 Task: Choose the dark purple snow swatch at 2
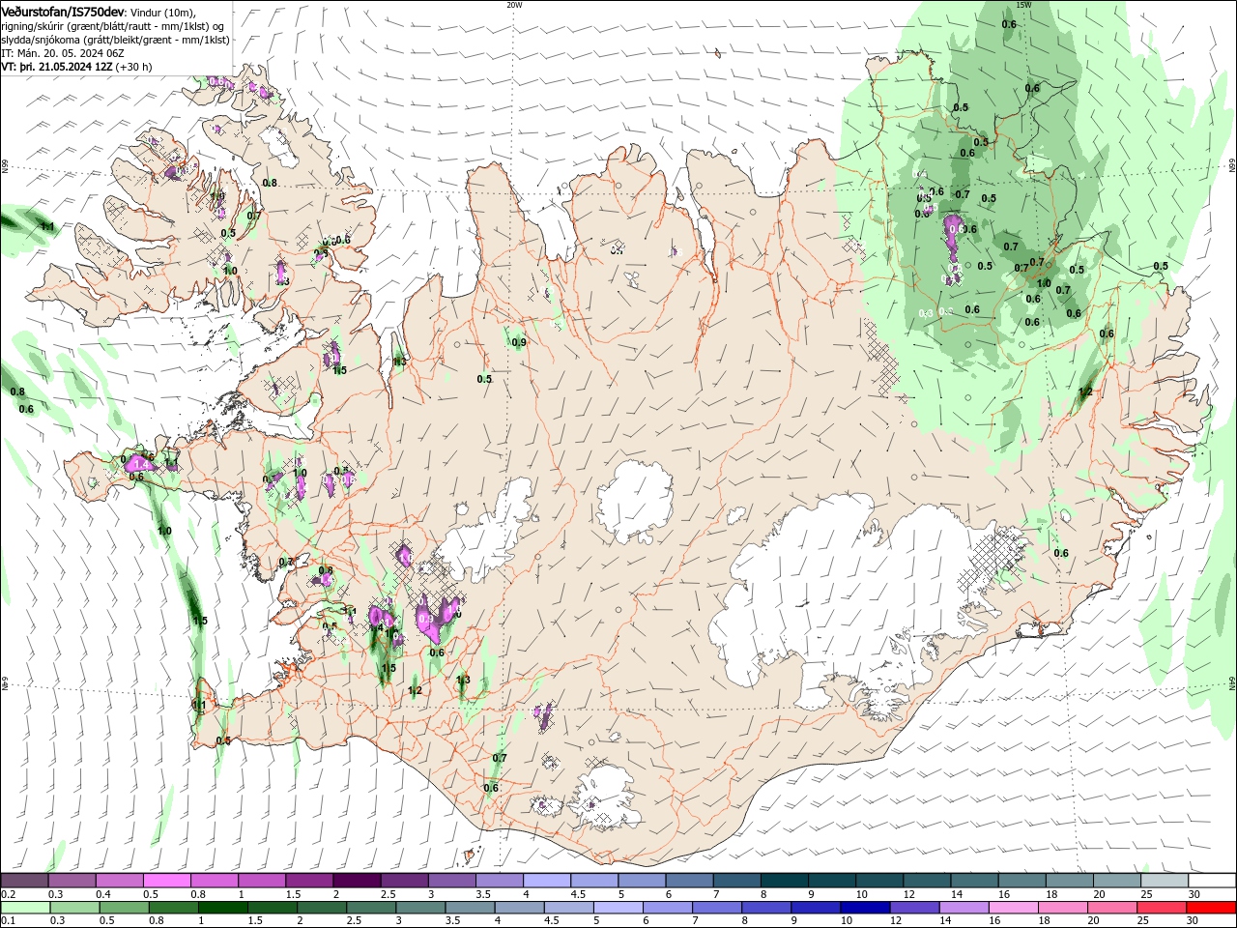pyautogui.click(x=356, y=881)
